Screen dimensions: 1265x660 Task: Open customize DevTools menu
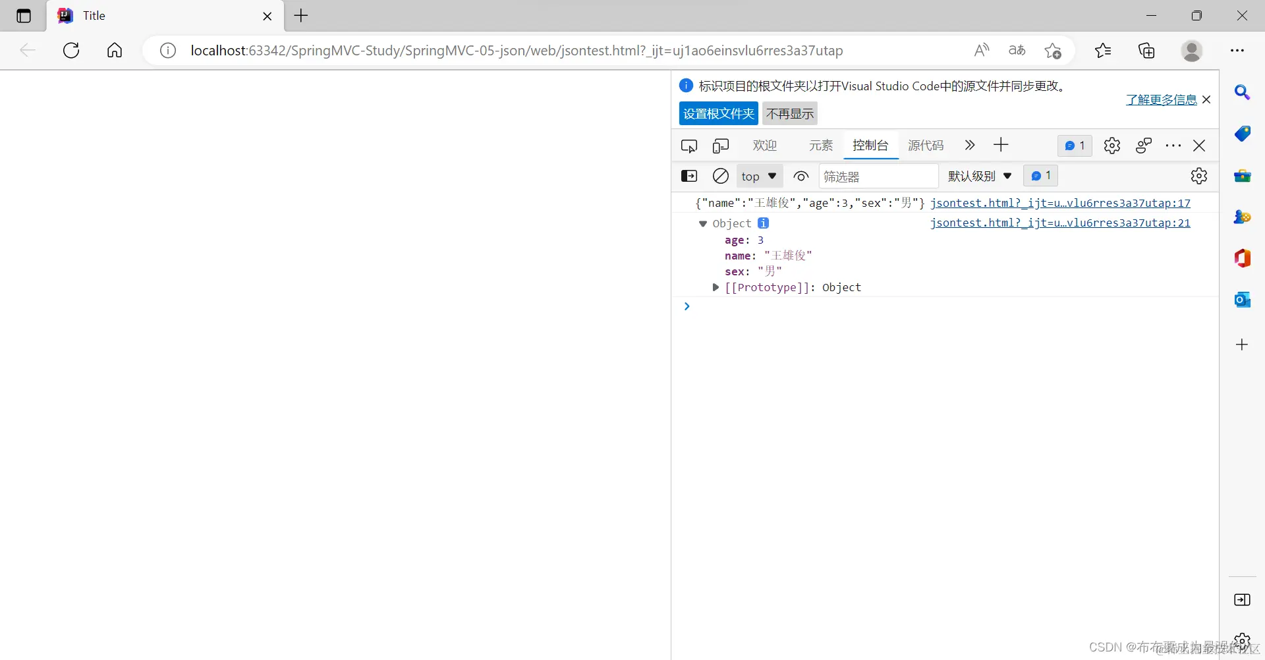1173,146
